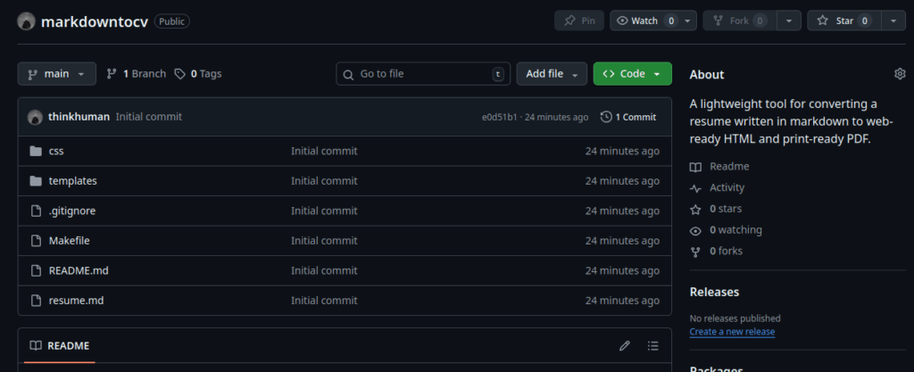The height and width of the screenshot is (372, 914).
Task: Click the .gitignore row's 24 minutes ago timestamp
Action: click(622, 211)
